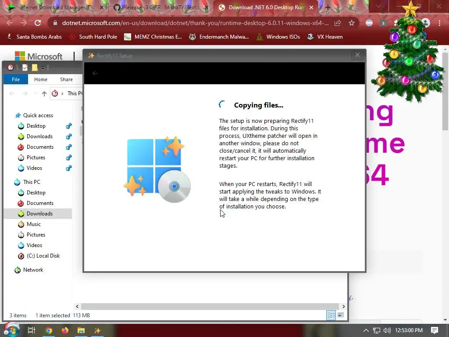Click the share page icon in address bar
This screenshot has height=337, width=449.
(338, 23)
